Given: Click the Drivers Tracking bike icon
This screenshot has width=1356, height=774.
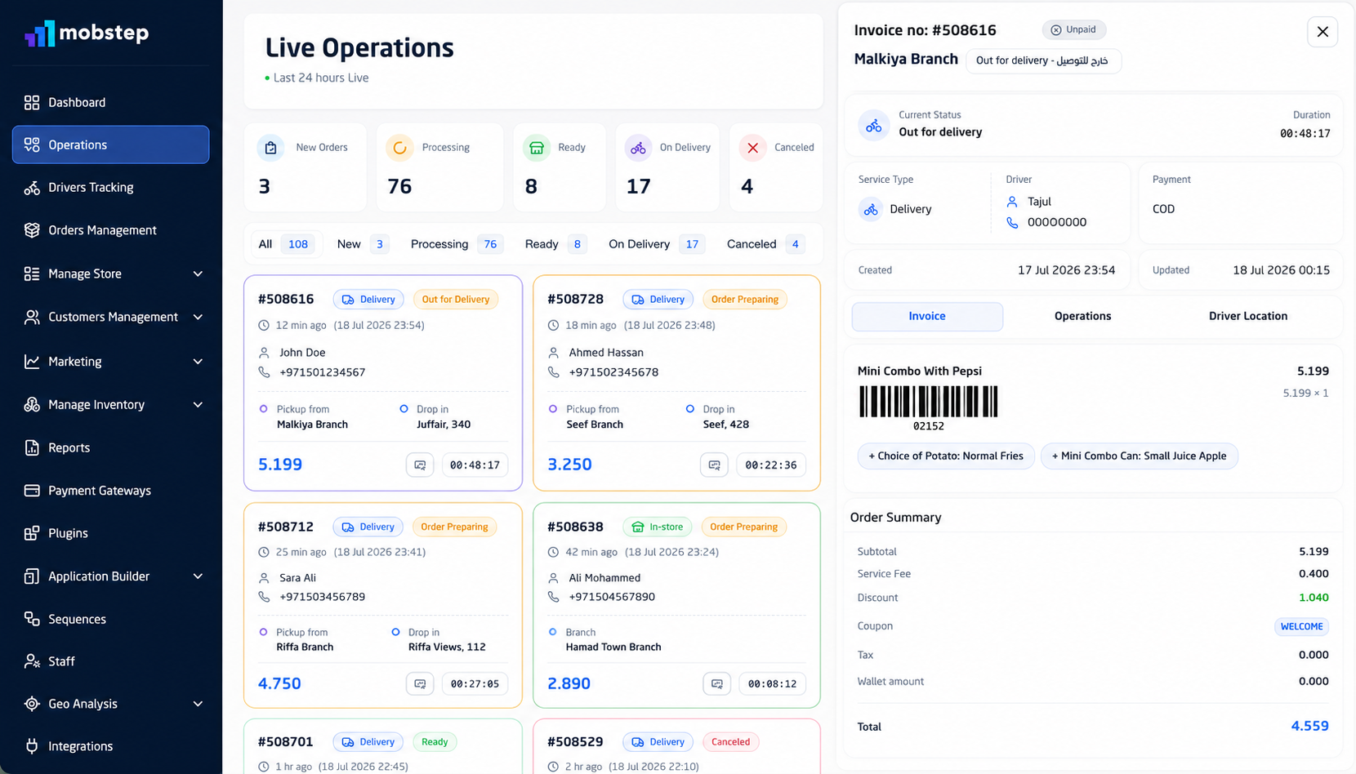Looking at the screenshot, I should point(32,188).
